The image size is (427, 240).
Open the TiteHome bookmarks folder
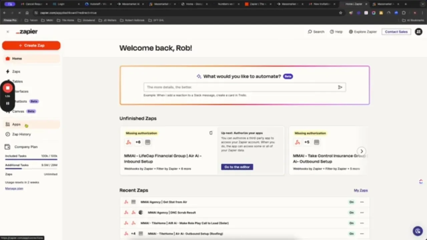coord(65,20)
